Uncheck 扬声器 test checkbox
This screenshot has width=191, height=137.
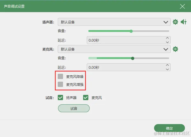coord(60,98)
